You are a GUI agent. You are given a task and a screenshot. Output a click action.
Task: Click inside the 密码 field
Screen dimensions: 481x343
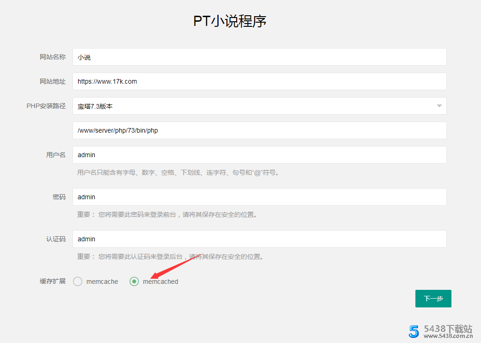coord(259,197)
